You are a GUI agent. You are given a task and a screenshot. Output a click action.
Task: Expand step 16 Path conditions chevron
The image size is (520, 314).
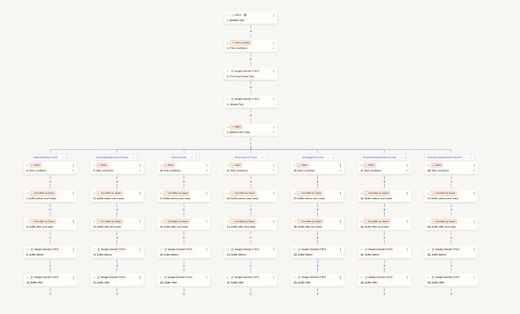coord(207,171)
